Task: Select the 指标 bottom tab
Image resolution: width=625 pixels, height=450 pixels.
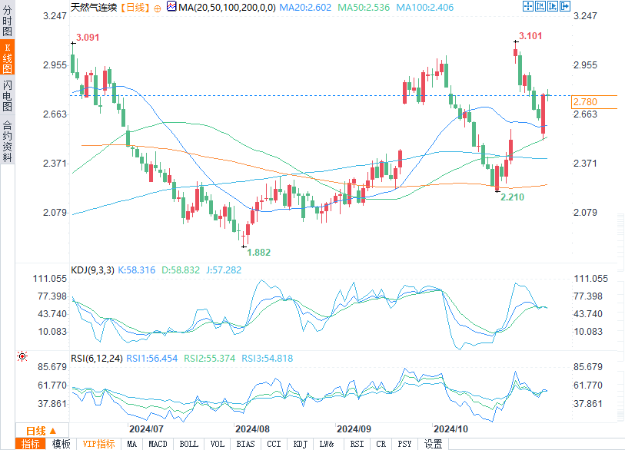Action: pos(31,444)
